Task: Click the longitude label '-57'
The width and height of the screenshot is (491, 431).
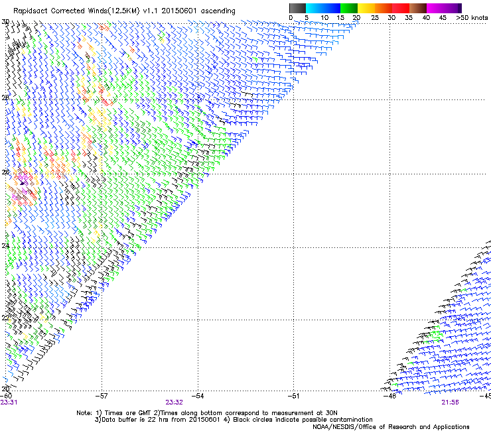Action: coord(102,396)
